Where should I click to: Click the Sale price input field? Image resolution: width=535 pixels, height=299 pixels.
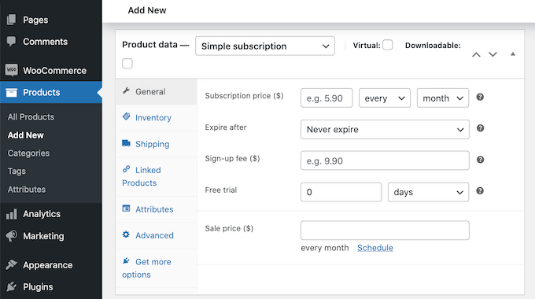[385, 230]
